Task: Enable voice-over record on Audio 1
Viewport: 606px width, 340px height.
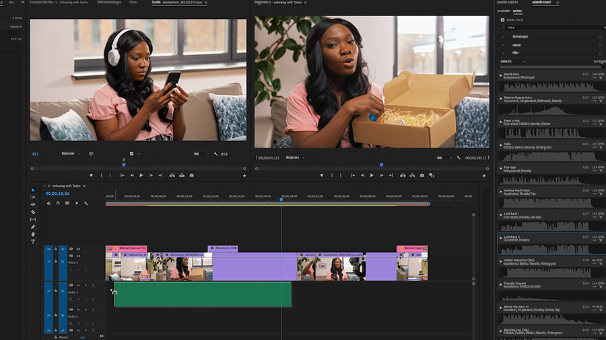Action: (x=93, y=286)
